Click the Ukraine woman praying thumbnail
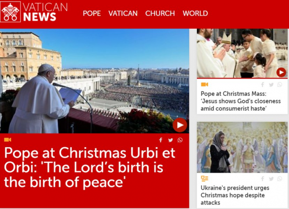This screenshot has height=209, width=289. point(242,147)
